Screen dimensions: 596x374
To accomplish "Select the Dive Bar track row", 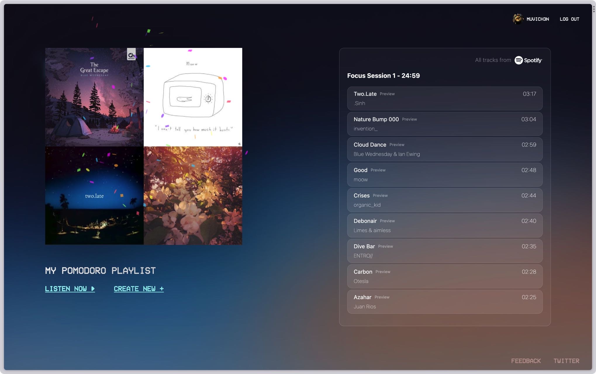I will 445,251.
